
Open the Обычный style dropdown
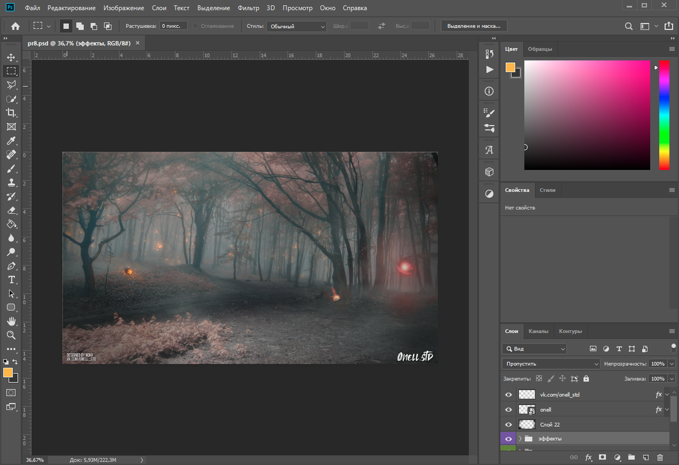click(x=296, y=26)
